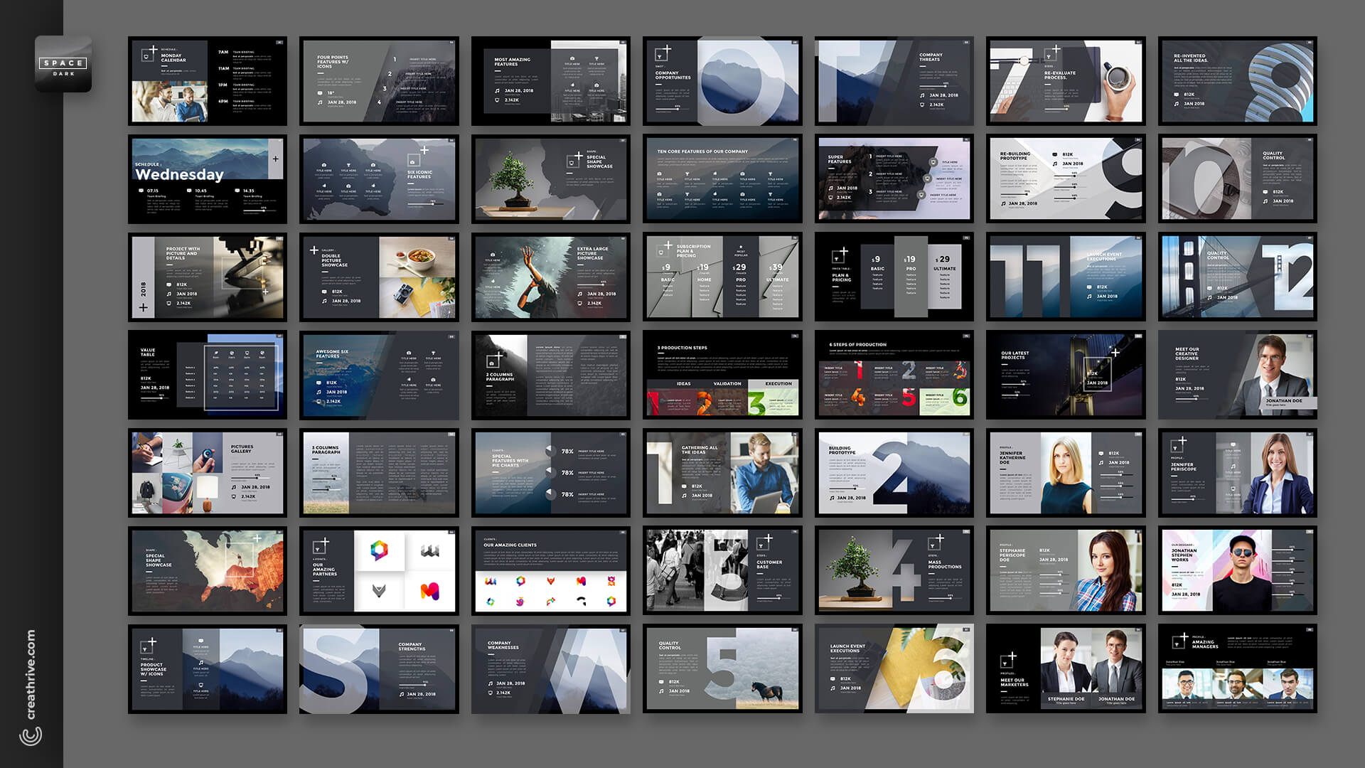Click plus icon on Wednesday slide
1365x768 pixels.
click(276, 159)
